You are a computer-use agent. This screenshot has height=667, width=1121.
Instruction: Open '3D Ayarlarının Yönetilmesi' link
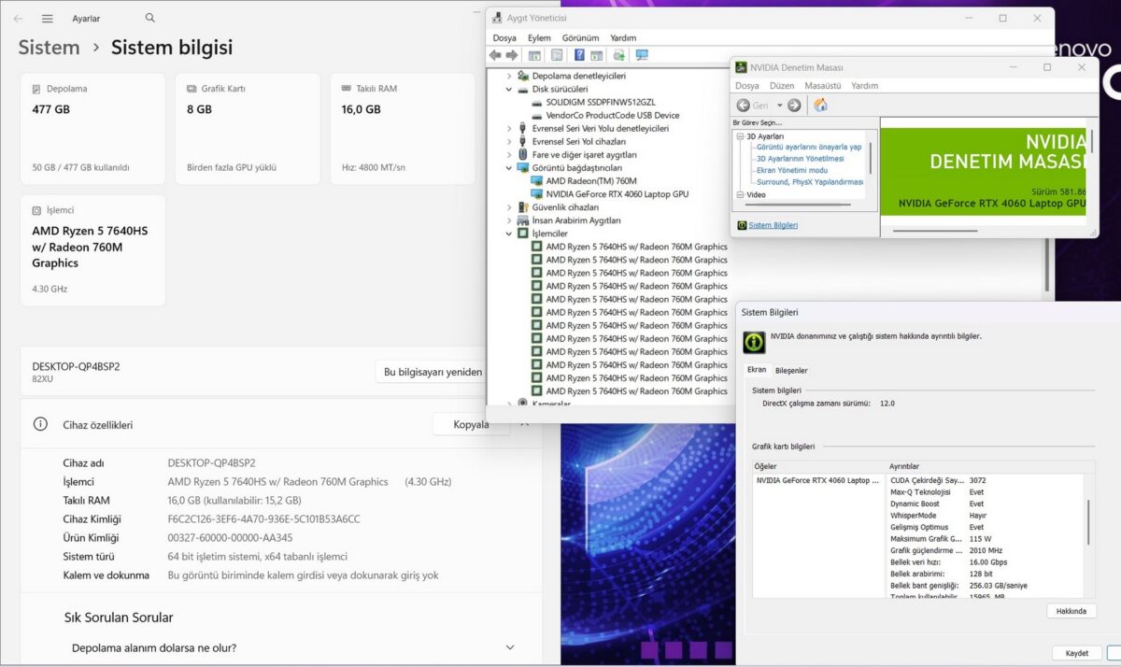(x=800, y=159)
